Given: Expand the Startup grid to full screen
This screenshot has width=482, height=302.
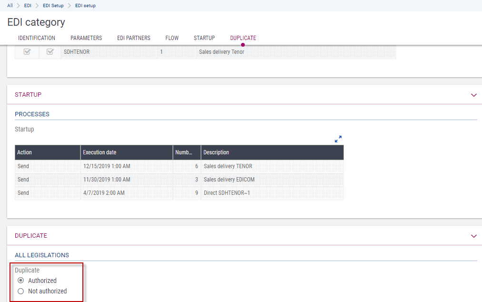Looking at the screenshot, I should coord(338,139).
